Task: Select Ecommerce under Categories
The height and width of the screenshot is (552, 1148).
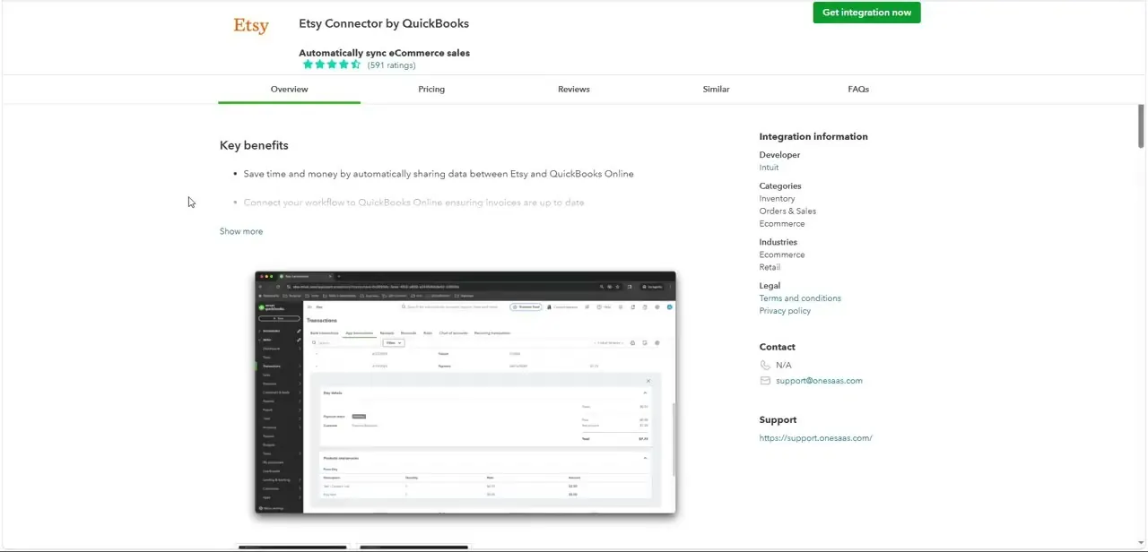Action: point(782,224)
